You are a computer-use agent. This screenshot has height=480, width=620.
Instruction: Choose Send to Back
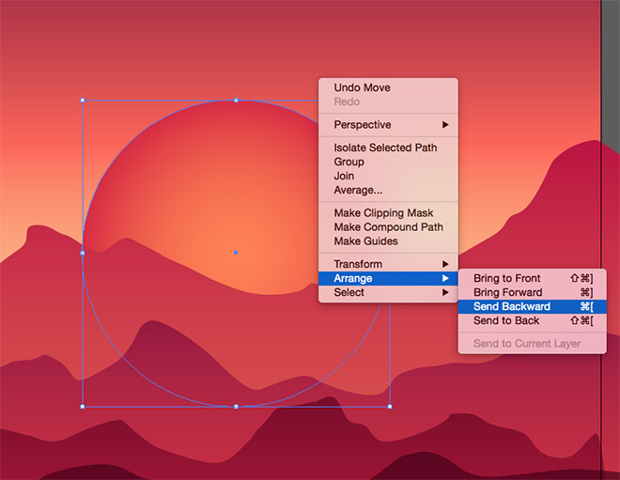533,320
